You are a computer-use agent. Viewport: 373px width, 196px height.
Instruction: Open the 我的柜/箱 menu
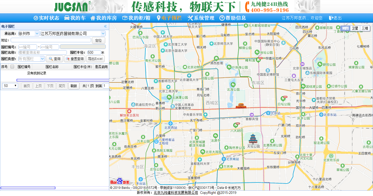(136, 18)
